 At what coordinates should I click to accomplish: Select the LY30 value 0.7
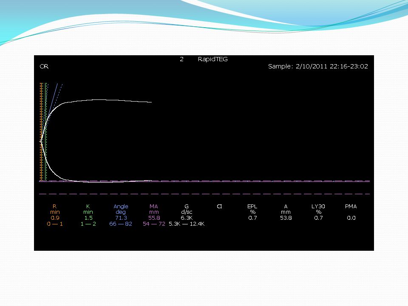[318, 218]
